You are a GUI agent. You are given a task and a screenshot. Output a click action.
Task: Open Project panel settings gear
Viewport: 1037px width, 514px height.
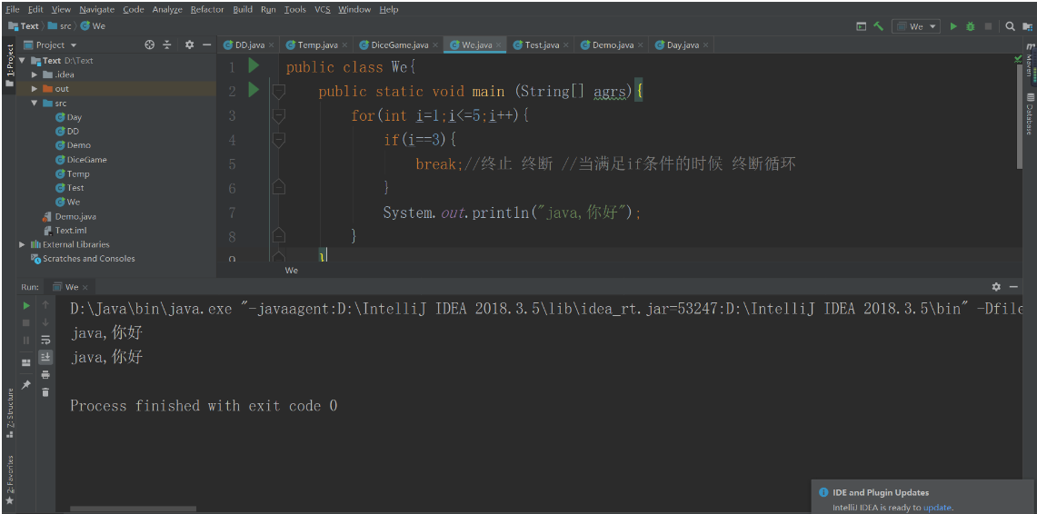coord(190,44)
